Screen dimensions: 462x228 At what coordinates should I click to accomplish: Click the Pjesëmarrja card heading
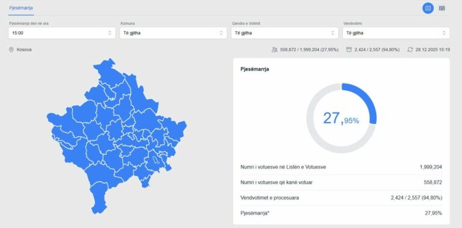[x=255, y=69]
